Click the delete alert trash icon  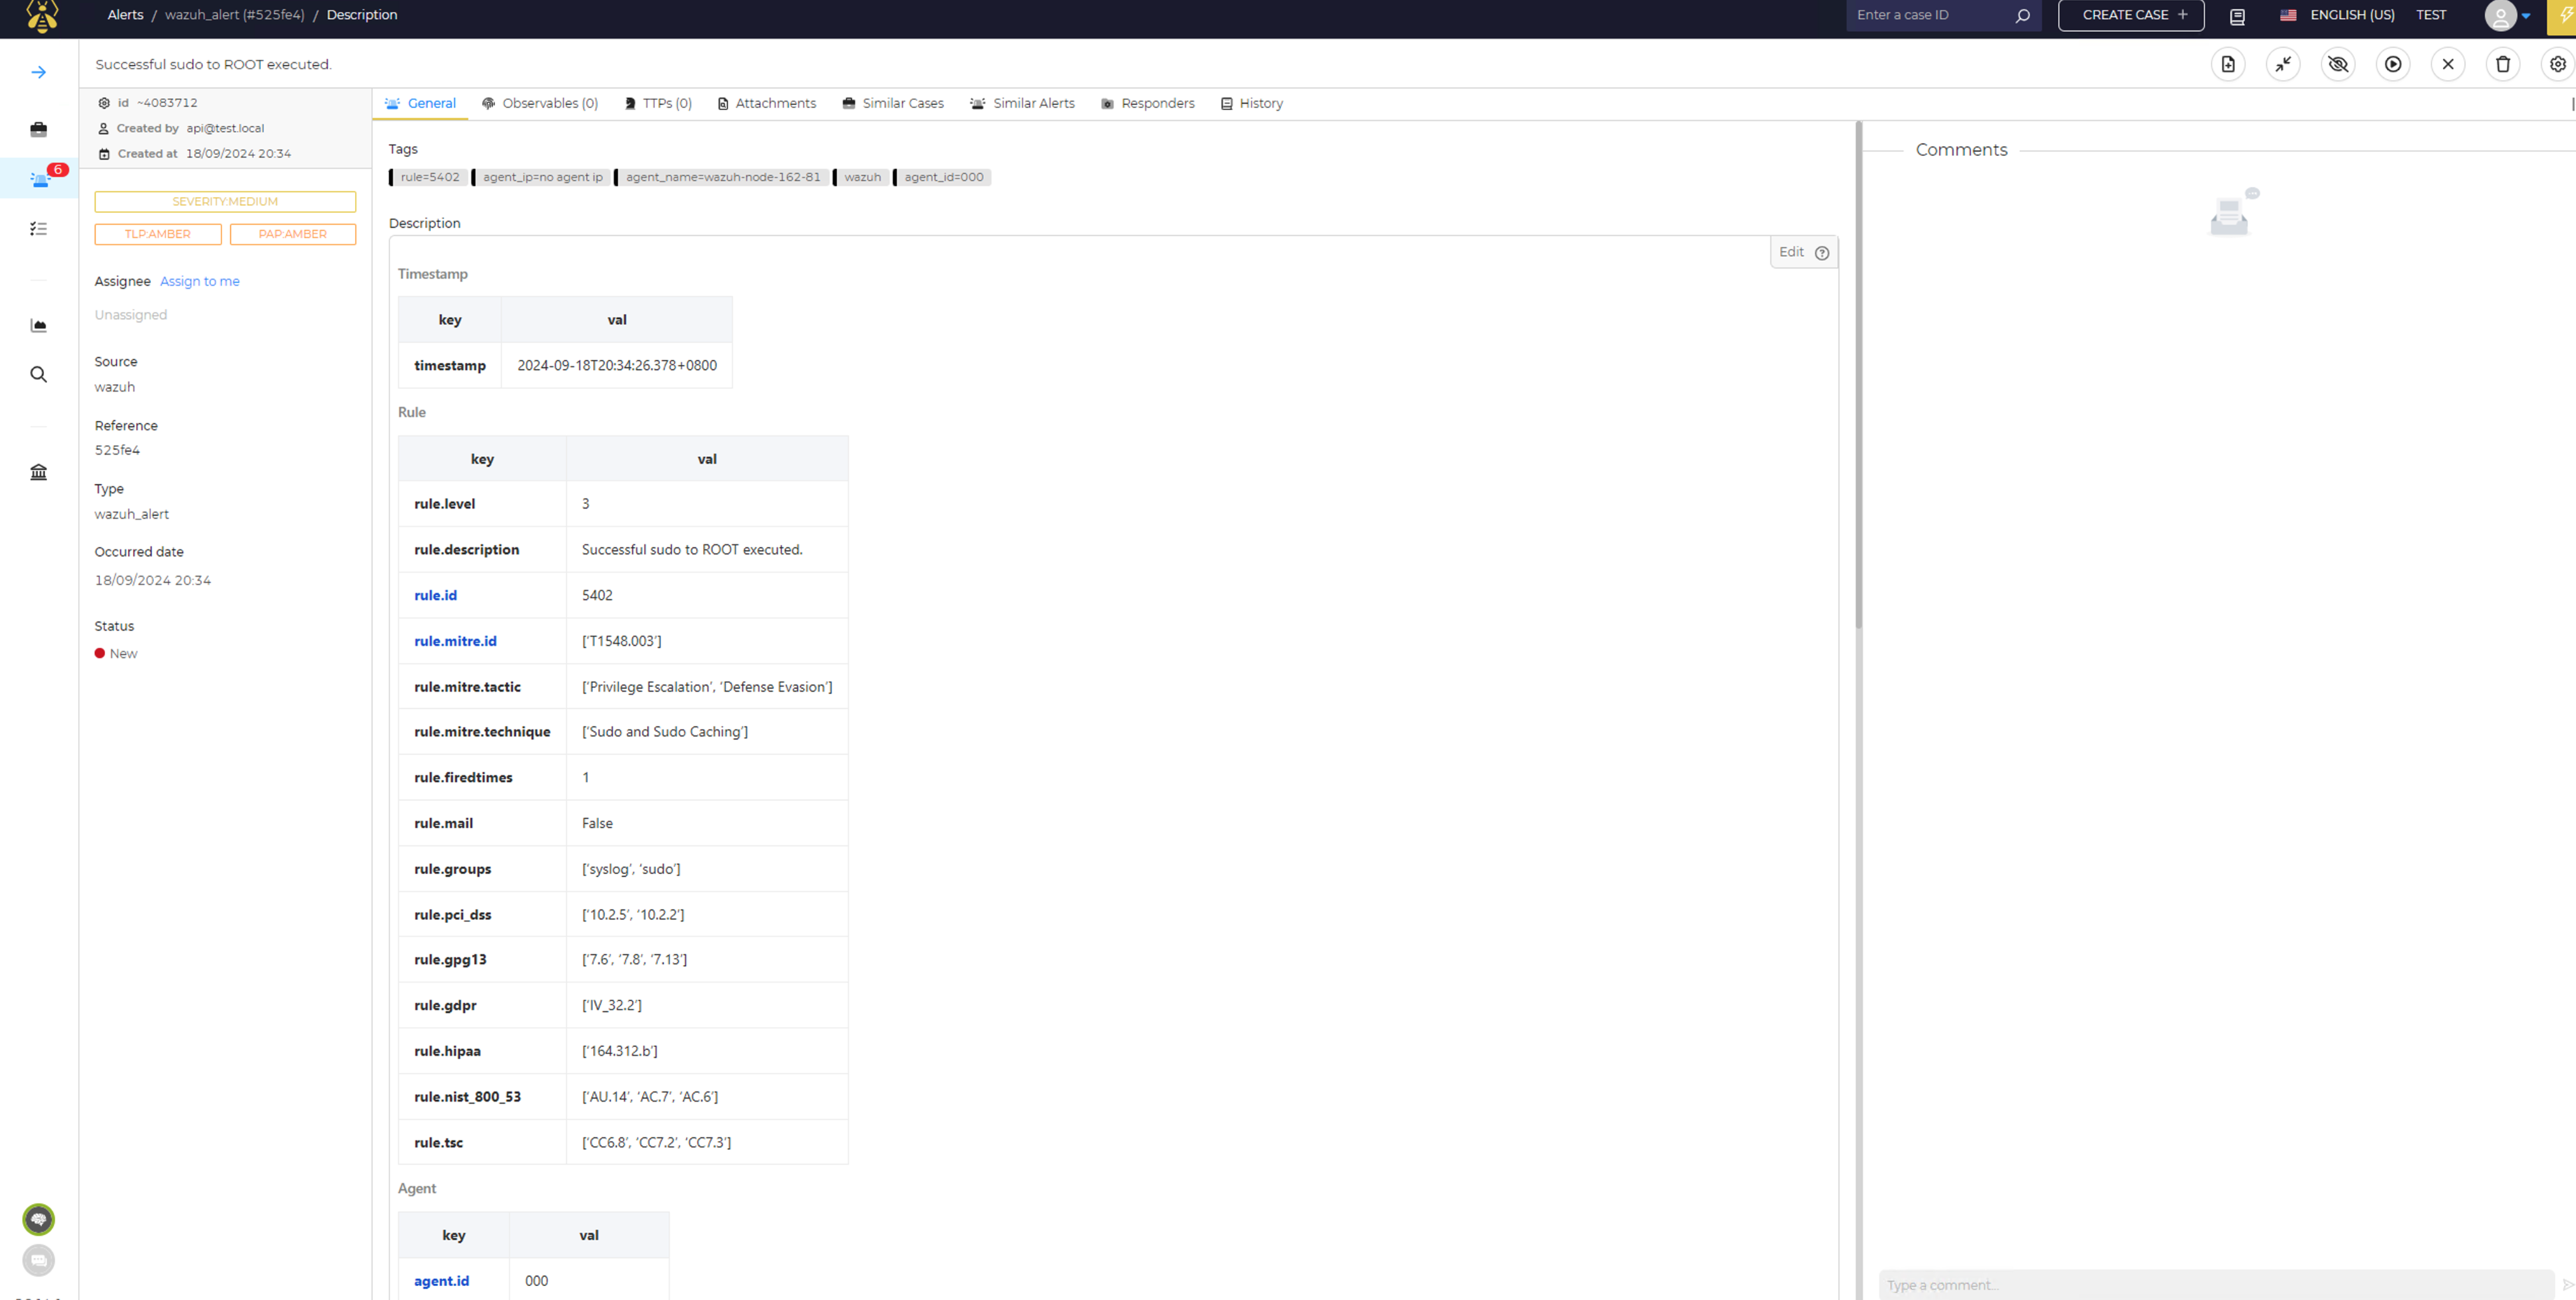2503,64
